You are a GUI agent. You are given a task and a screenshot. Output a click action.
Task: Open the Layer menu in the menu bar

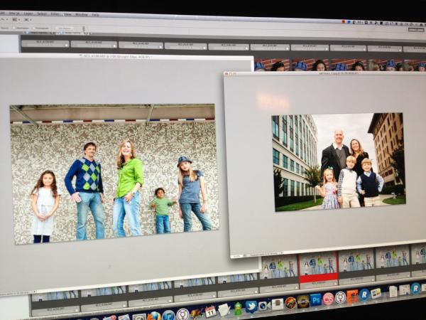click(28, 14)
